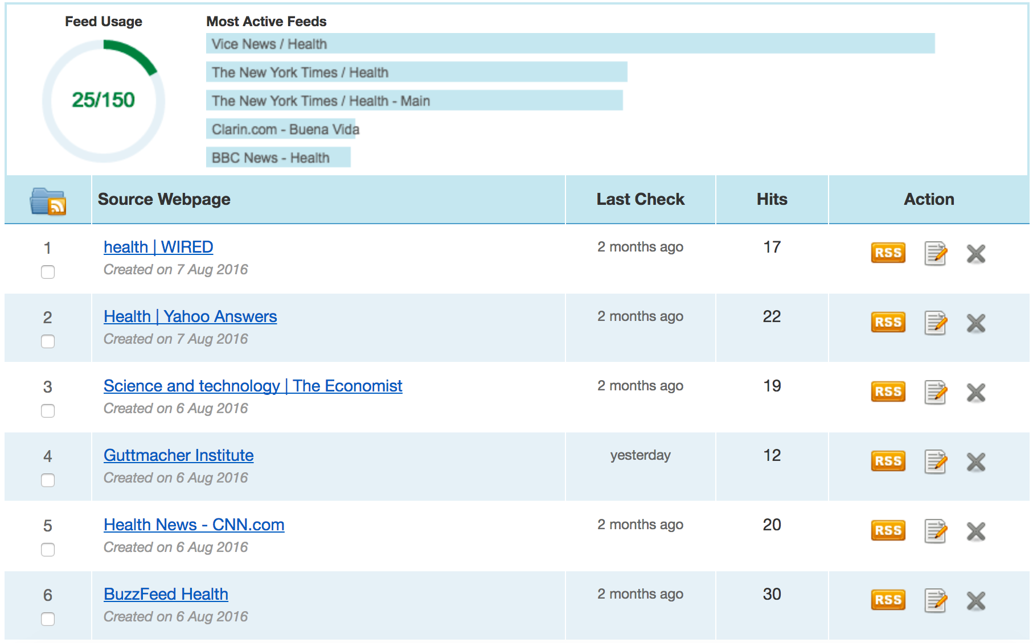1033x643 pixels.
Task: Edit the Guttmacher Institute feed
Action: point(935,461)
